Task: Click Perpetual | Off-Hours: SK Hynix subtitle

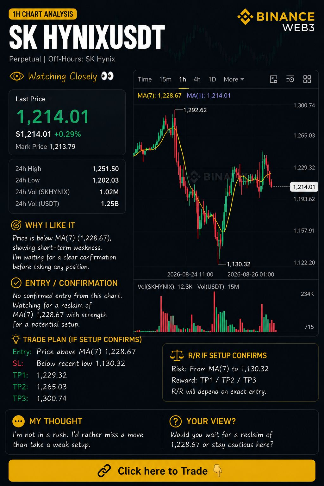Action: (x=62, y=59)
